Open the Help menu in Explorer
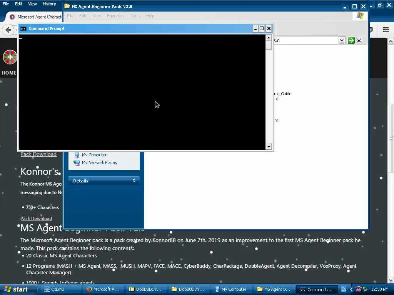Image resolution: width=394 pixels, height=295 pixels. 150,16
